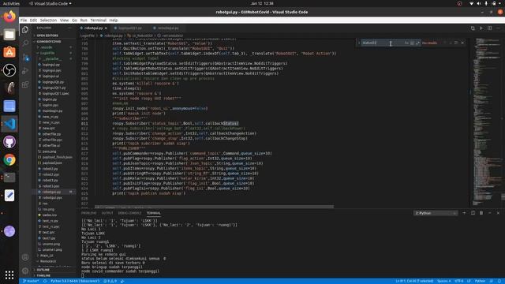The width and height of the screenshot is (505, 284).
Task: Launch Firefox from the Ubuntu dock
Action: (x=9, y=16)
